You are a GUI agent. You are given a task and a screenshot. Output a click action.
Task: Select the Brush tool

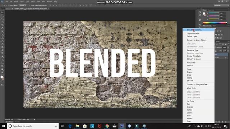coord(2,34)
